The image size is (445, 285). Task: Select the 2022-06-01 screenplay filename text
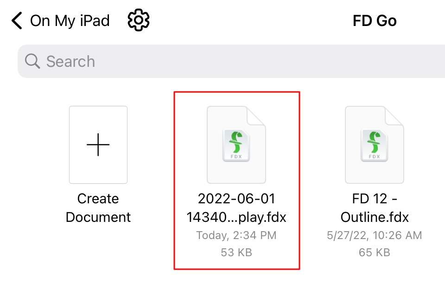[237, 207]
